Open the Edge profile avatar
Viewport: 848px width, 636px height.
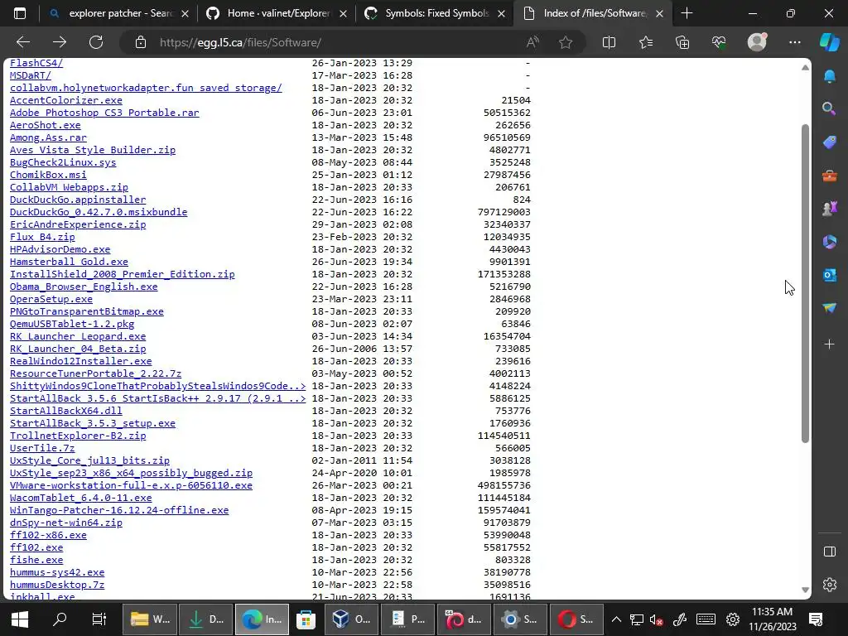(757, 41)
